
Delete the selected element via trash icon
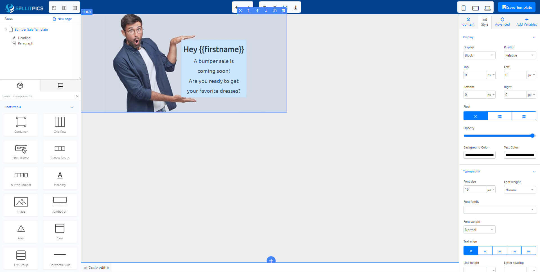[283, 11]
